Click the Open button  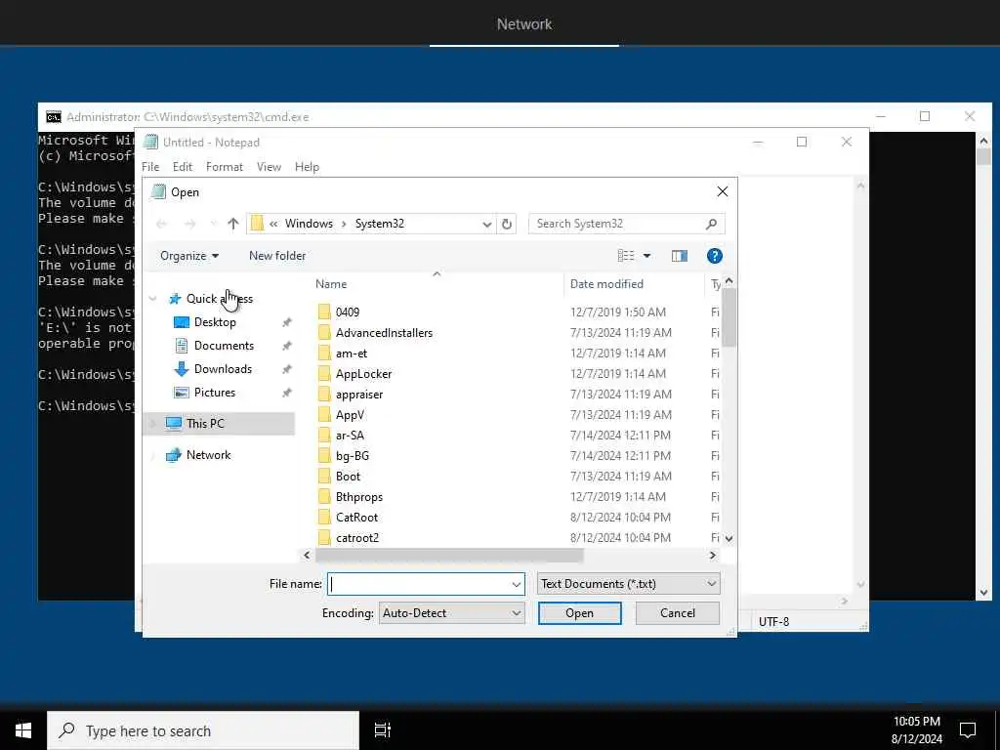[580, 613]
